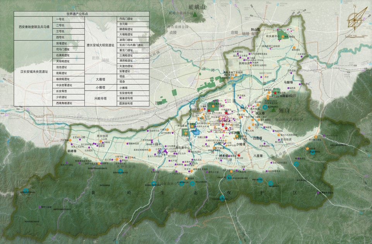The height and width of the screenshot is (244, 372).
Task: Click the cyan ring marker at far left
Action: point(26,190)
